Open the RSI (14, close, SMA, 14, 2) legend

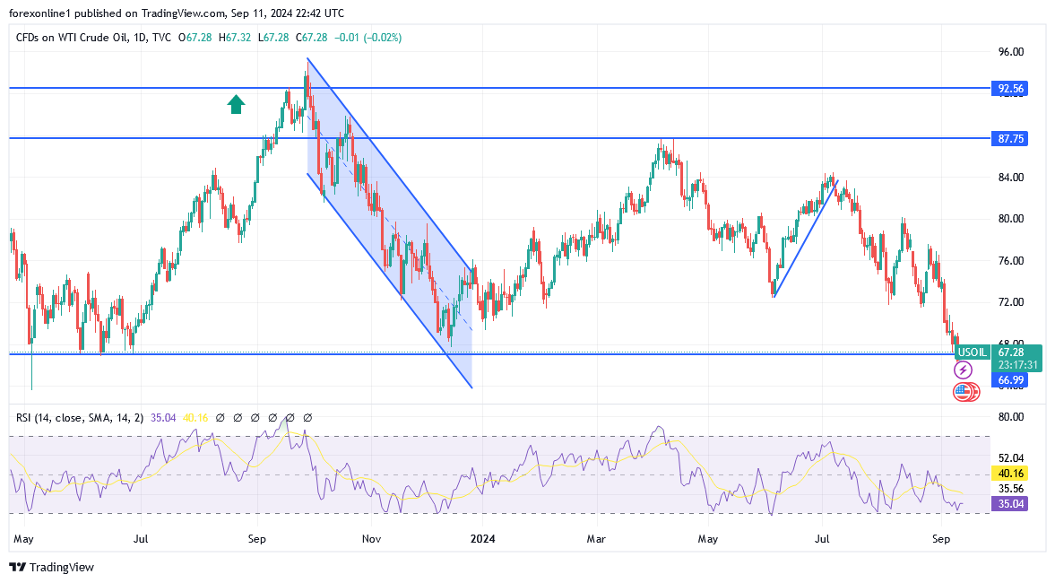coord(80,418)
